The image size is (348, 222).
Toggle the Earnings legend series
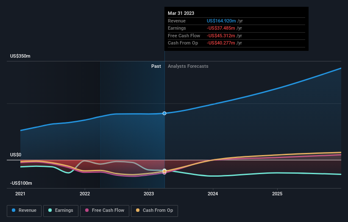[x=61, y=211]
